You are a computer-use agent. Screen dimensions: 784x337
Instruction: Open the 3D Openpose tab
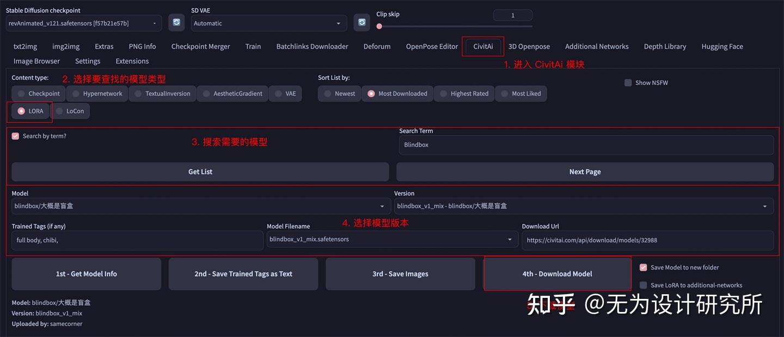coord(529,46)
